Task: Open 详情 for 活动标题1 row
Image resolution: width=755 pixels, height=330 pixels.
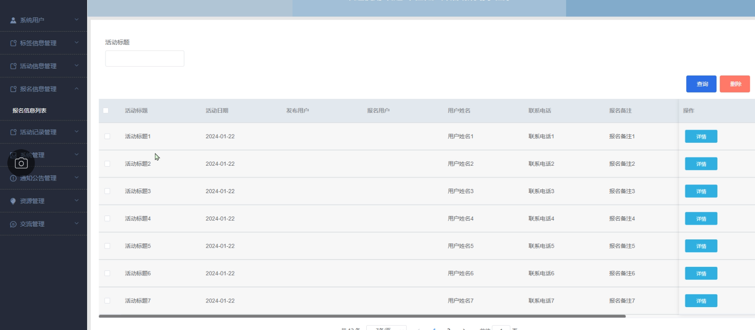Action: 701,136
